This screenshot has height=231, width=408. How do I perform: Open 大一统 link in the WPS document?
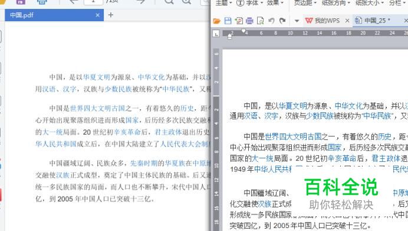262,158
